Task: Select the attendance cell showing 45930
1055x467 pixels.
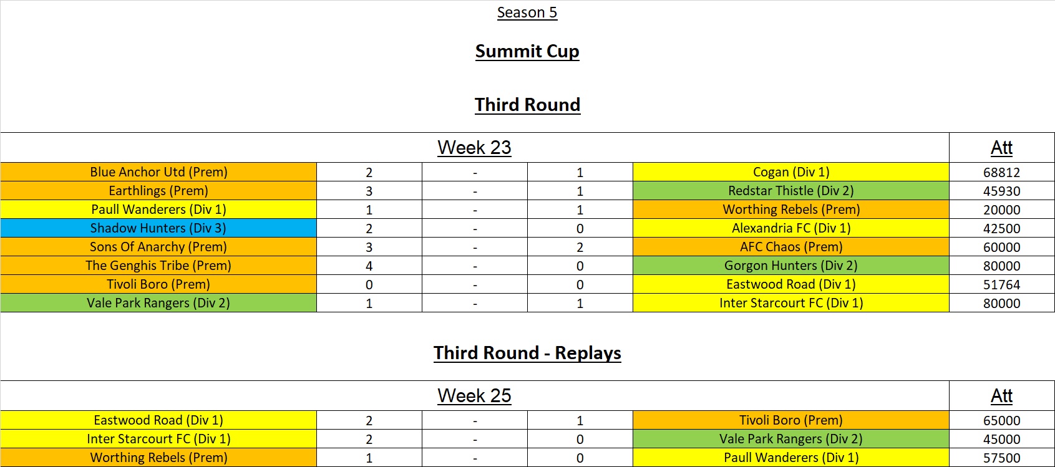Action: (1001, 191)
